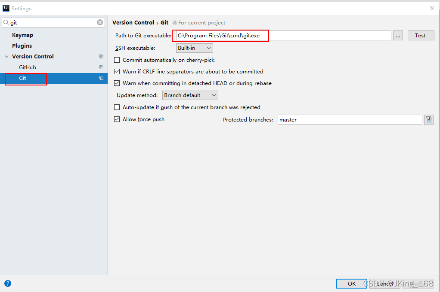The height and width of the screenshot is (292, 440).
Task: Clear the git search field
Action: (100, 22)
